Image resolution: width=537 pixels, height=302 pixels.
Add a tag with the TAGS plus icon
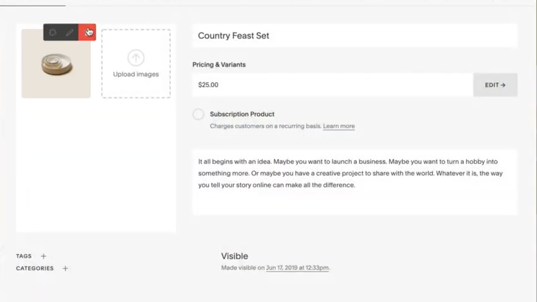point(43,256)
